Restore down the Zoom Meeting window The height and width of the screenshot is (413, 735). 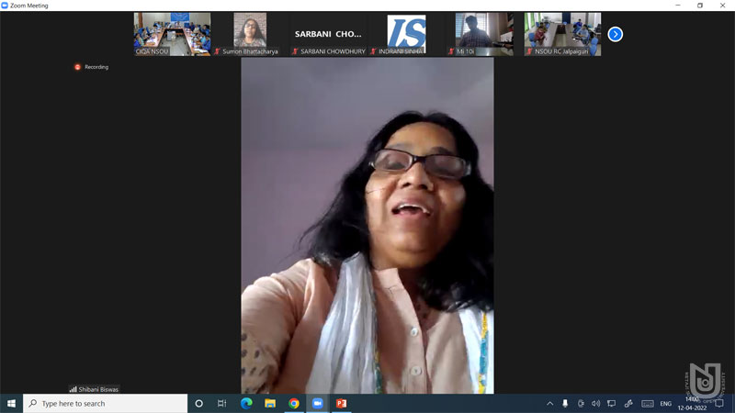700,6
